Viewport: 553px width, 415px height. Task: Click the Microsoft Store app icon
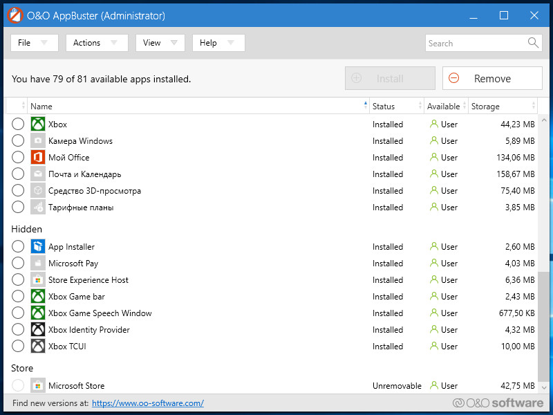(38, 385)
